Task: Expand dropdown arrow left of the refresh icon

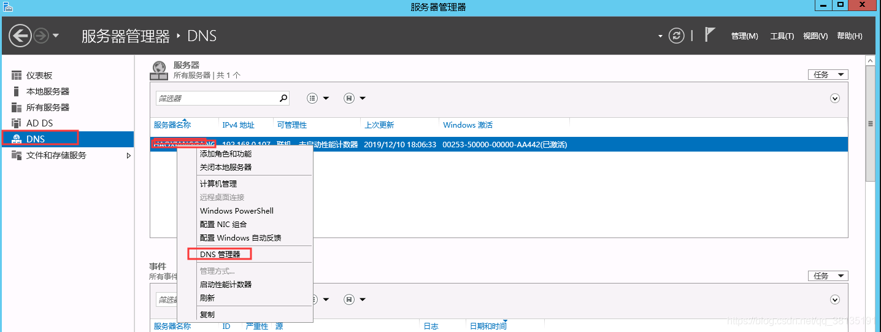Action: (661, 36)
